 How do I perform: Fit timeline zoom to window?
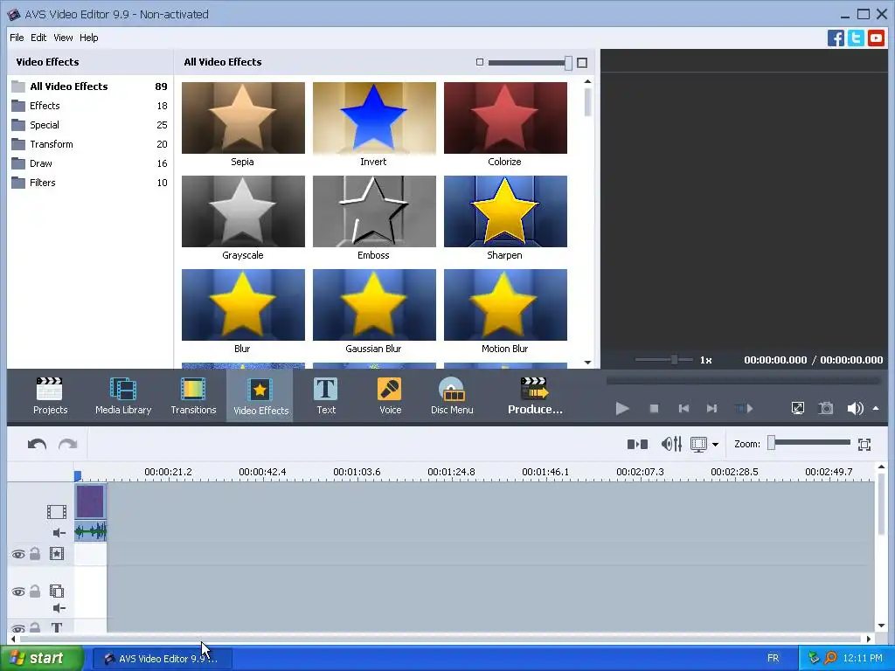(x=864, y=445)
